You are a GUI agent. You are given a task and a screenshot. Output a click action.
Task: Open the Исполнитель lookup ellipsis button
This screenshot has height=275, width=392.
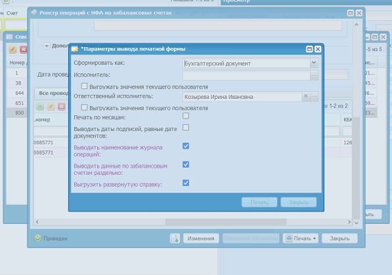coord(315,75)
